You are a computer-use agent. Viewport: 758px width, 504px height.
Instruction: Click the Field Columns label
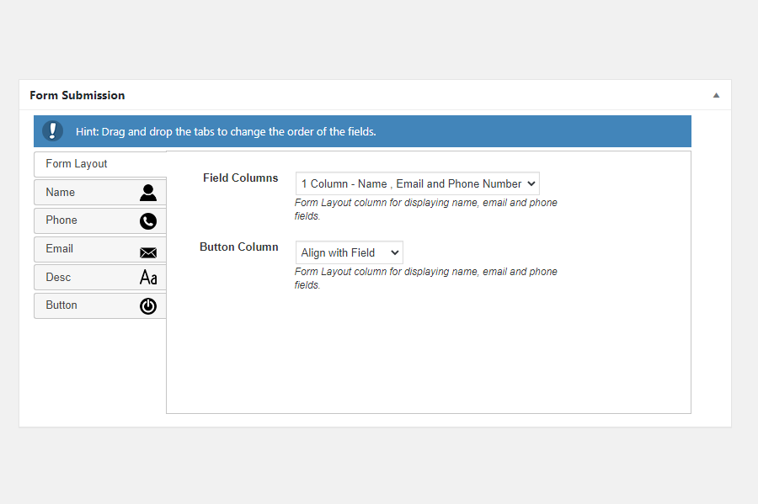240,178
